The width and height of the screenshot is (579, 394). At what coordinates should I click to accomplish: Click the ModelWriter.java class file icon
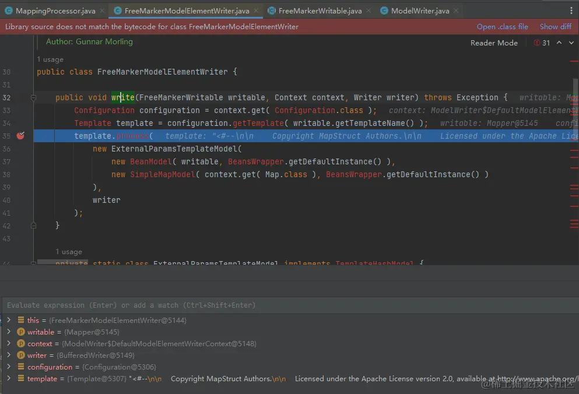(x=384, y=10)
